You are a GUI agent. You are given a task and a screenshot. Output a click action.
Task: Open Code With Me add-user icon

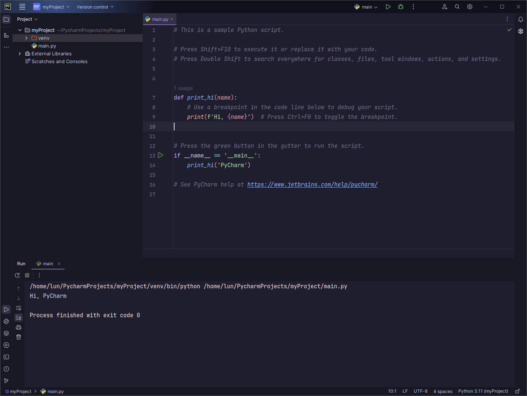click(445, 7)
